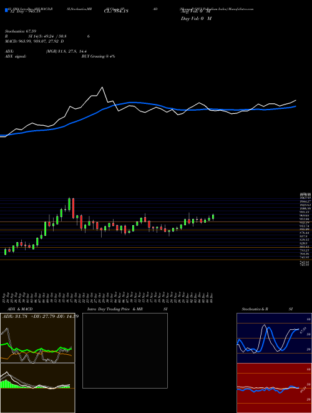The image size is (312, 413).
Task: Click the tallest green candlestick at the peak
Action: click(x=69, y=204)
